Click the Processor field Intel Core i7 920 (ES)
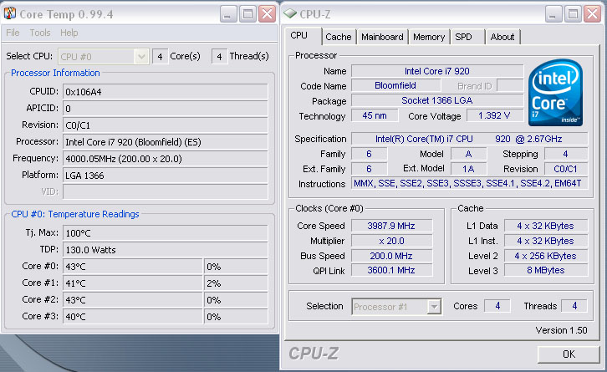This screenshot has height=372, width=607. coord(166,142)
